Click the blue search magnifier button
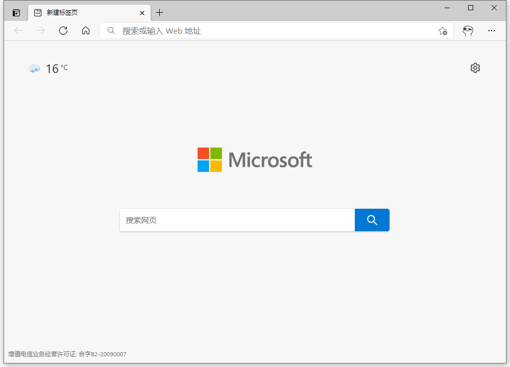The width and height of the screenshot is (510, 367). pyautogui.click(x=372, y=220)
